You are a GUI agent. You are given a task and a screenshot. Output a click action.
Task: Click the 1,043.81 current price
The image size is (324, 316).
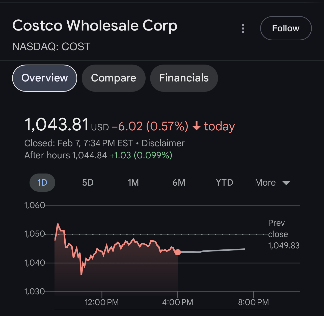tap(57, 125)
